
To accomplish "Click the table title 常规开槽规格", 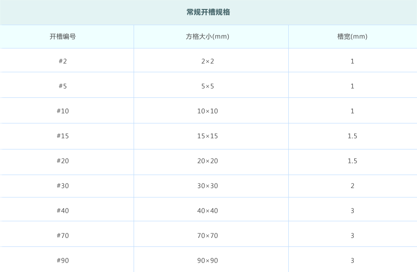I will (x=208, y=12).
